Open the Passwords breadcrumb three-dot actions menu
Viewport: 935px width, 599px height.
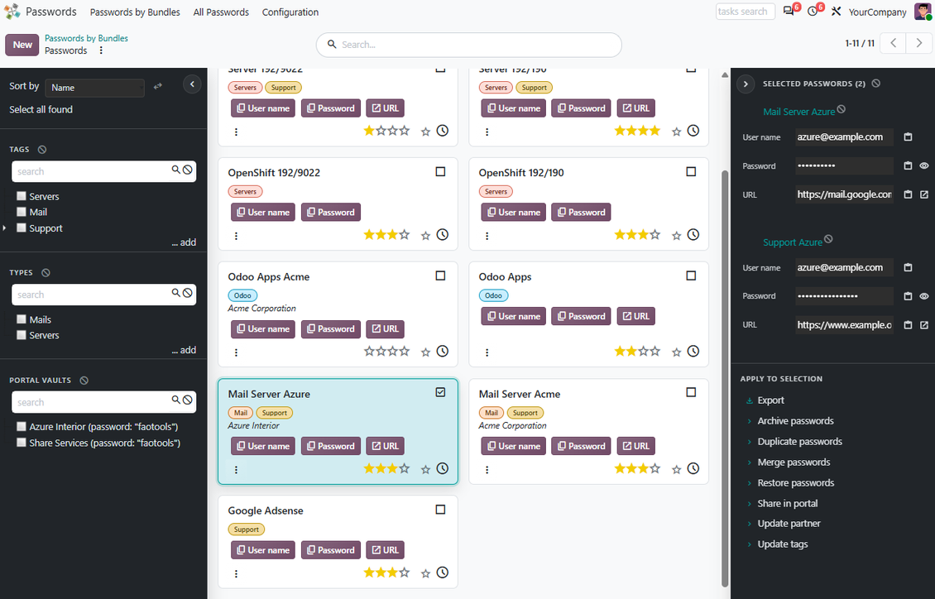(101, 50)
